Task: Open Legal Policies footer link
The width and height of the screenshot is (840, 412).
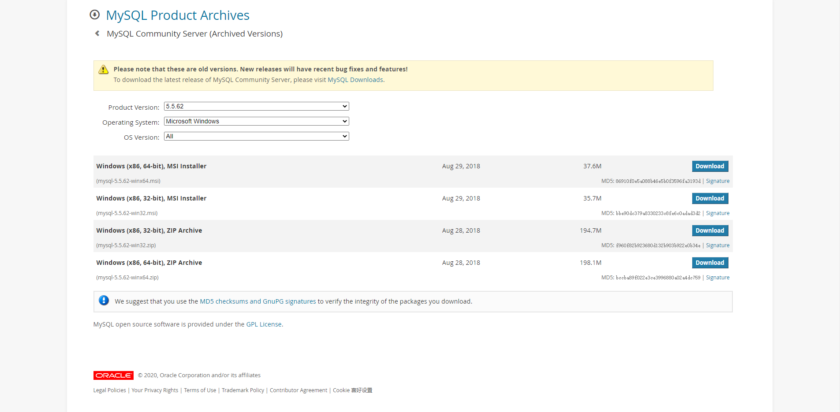Action: pyautogui.click(x=110, y=390)
